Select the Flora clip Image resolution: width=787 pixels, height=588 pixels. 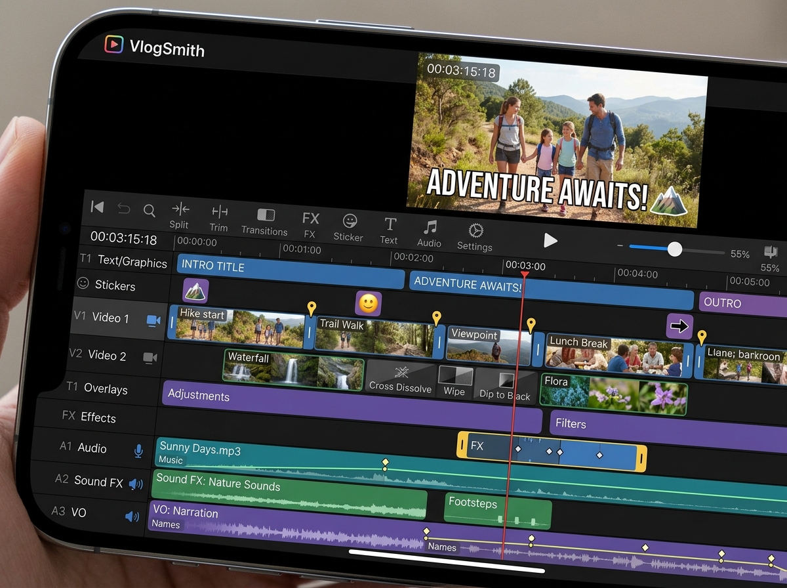(613, 394)
